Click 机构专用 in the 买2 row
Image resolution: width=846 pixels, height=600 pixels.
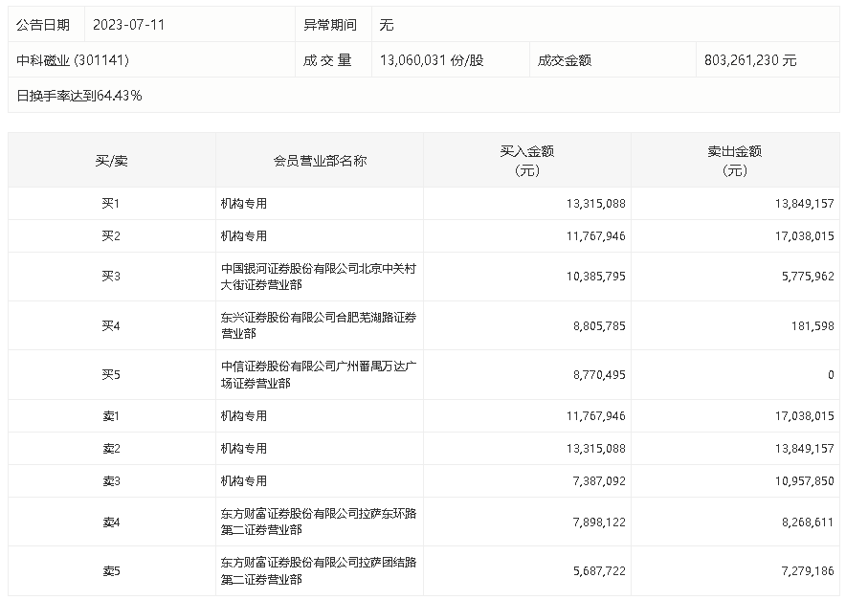244,235
